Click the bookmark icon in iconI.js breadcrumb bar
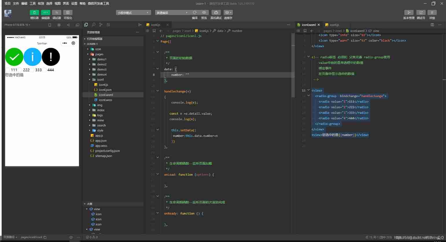 coord(154,31)
